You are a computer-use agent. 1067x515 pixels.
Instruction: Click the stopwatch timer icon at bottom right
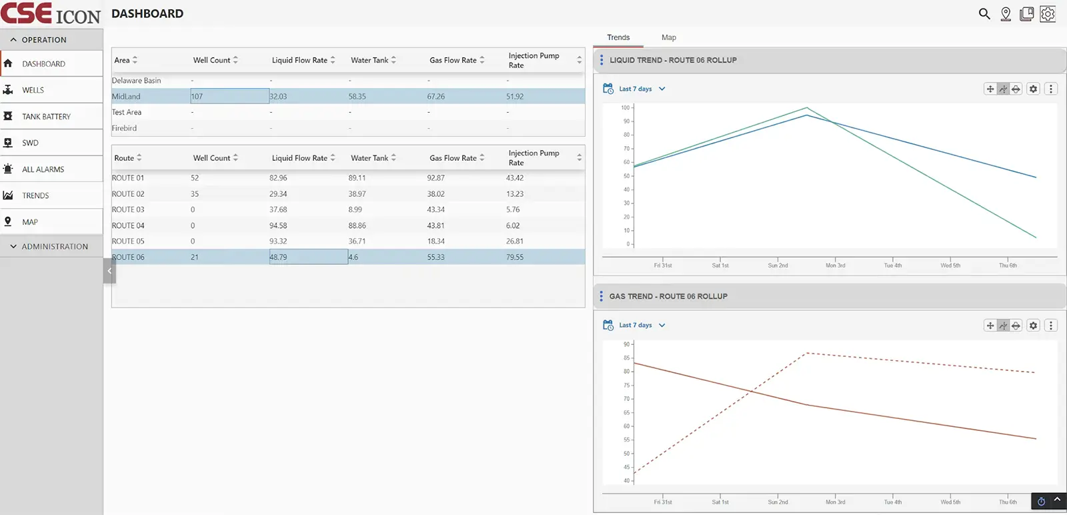coord(1041,502)
